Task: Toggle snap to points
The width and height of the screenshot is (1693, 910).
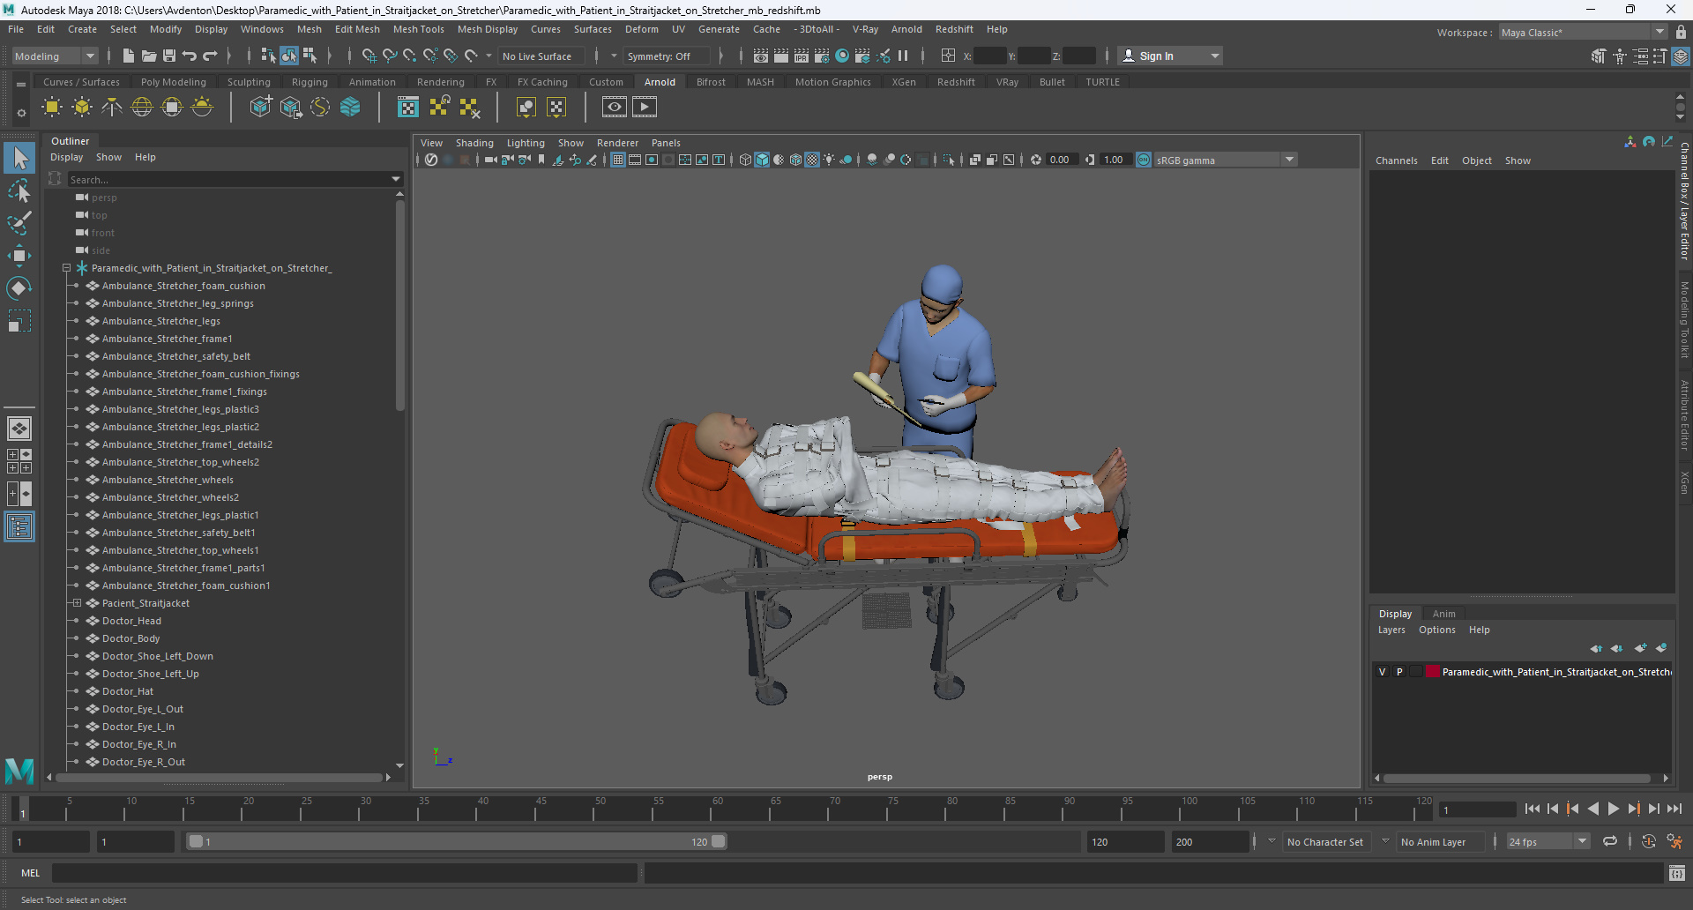Action: coord(409,56)
